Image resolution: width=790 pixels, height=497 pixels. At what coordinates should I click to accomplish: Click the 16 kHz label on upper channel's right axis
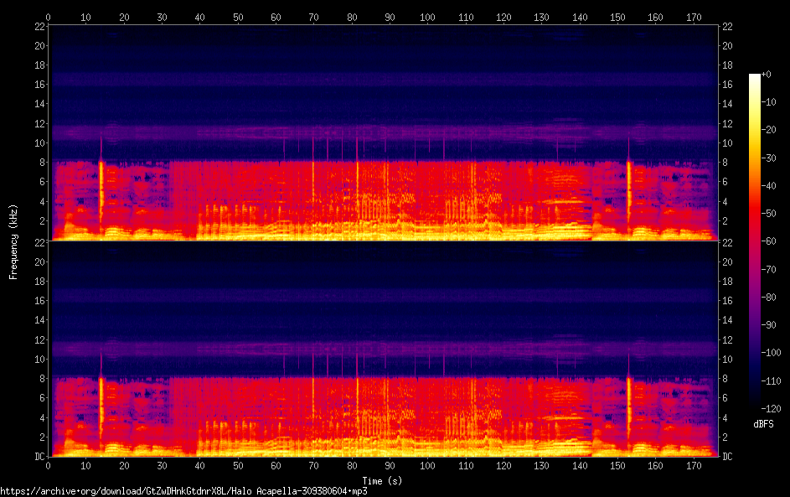[727, 85]
